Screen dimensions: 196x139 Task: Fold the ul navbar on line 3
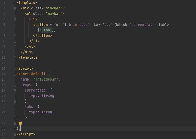[15, 14]
